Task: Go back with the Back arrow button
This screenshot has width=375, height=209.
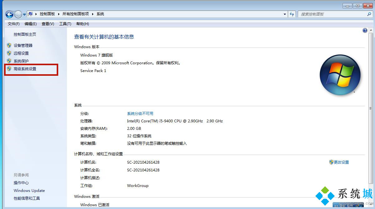Action: coord(9,14)
